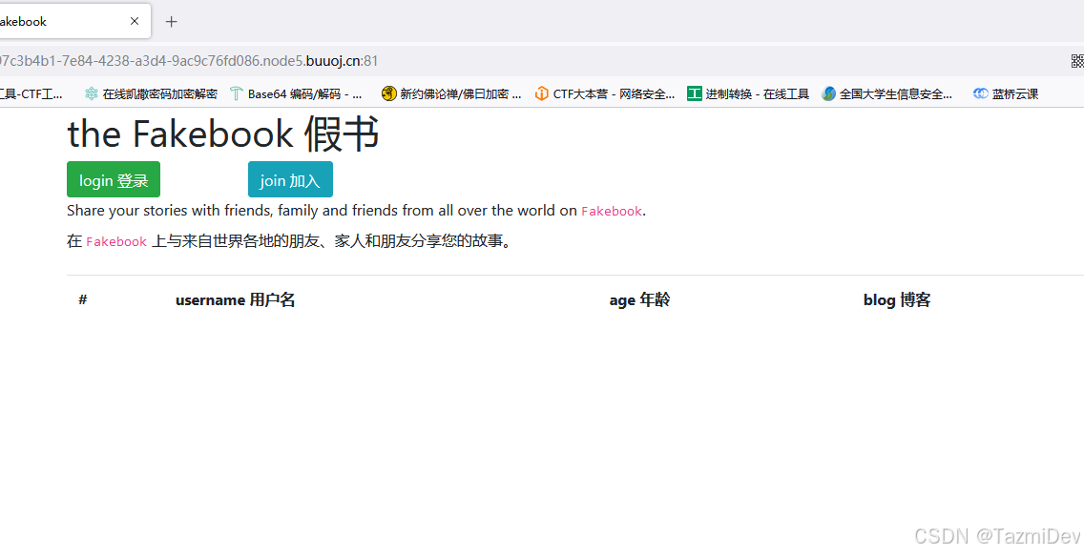Open the 进制转换 - 在线工具 bookmark
The height and width of the screenshot is (555, 1084).
pyautogui.click(x=748, y=94)
